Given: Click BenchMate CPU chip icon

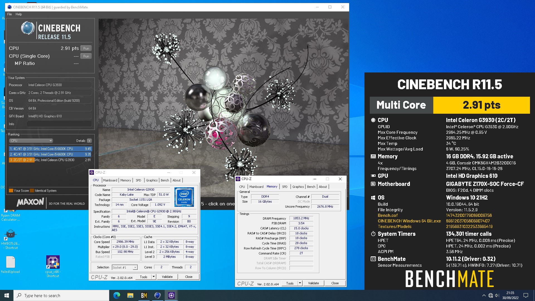Looking at the screenshot, I should pyautogui.click(x=373, y=120).
